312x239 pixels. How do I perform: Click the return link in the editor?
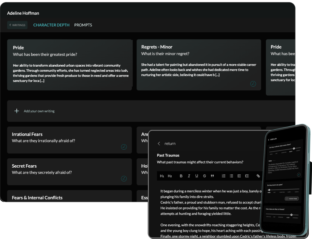tap(170, 143)
